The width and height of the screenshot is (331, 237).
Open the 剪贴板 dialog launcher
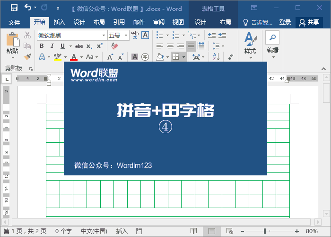coord(31,69)
